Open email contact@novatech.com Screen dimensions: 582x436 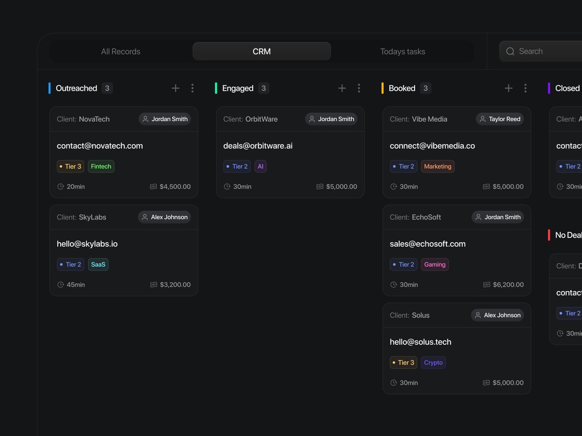100,146
